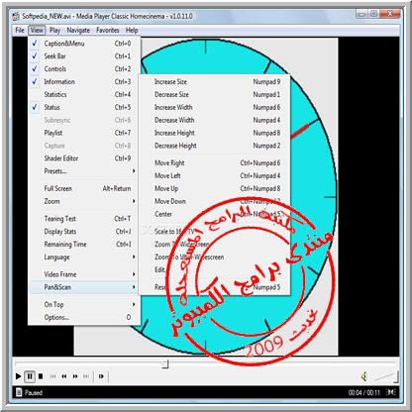Click the Play button in controls

pyautogui.click(x=19, y=376)
